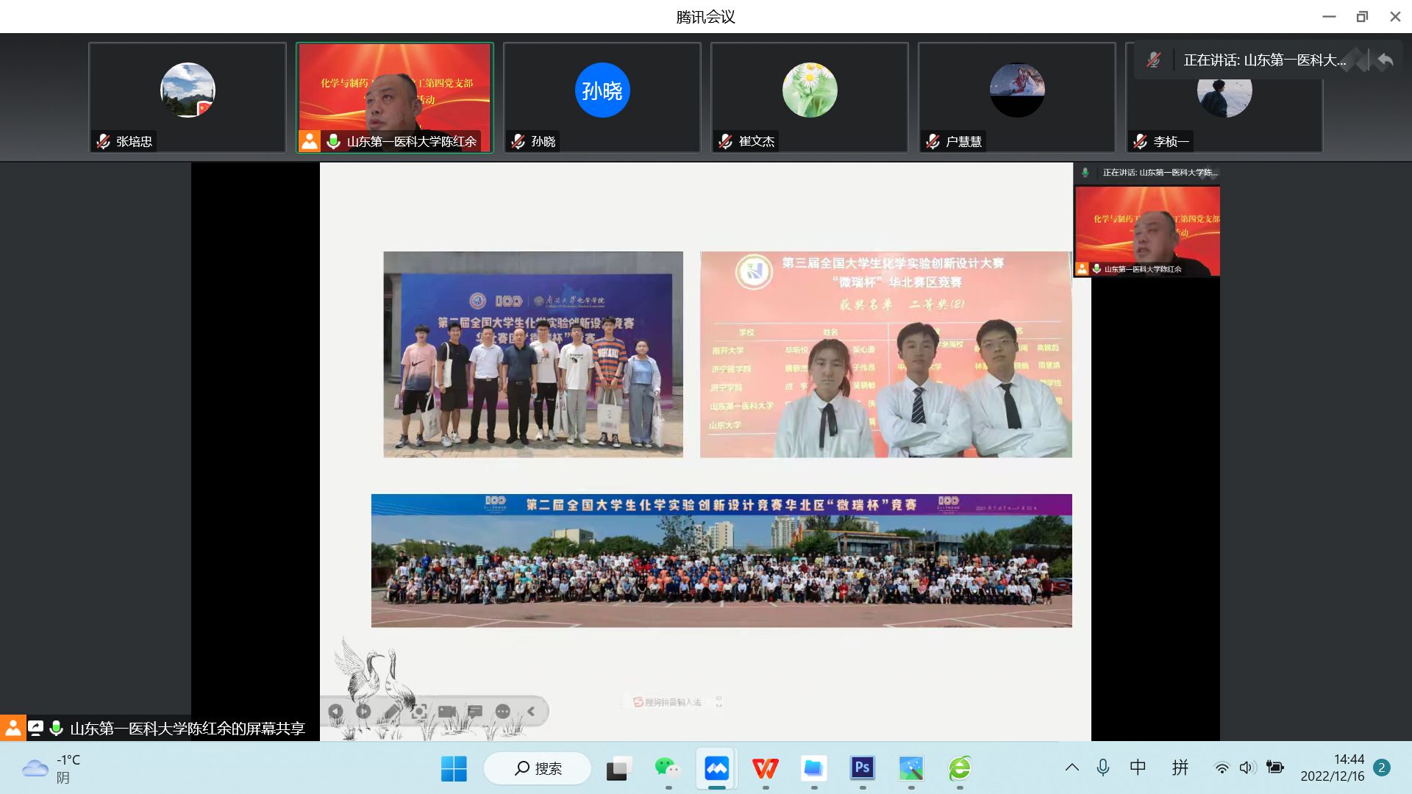Select 孙晓 participant tile

[602, 97]
